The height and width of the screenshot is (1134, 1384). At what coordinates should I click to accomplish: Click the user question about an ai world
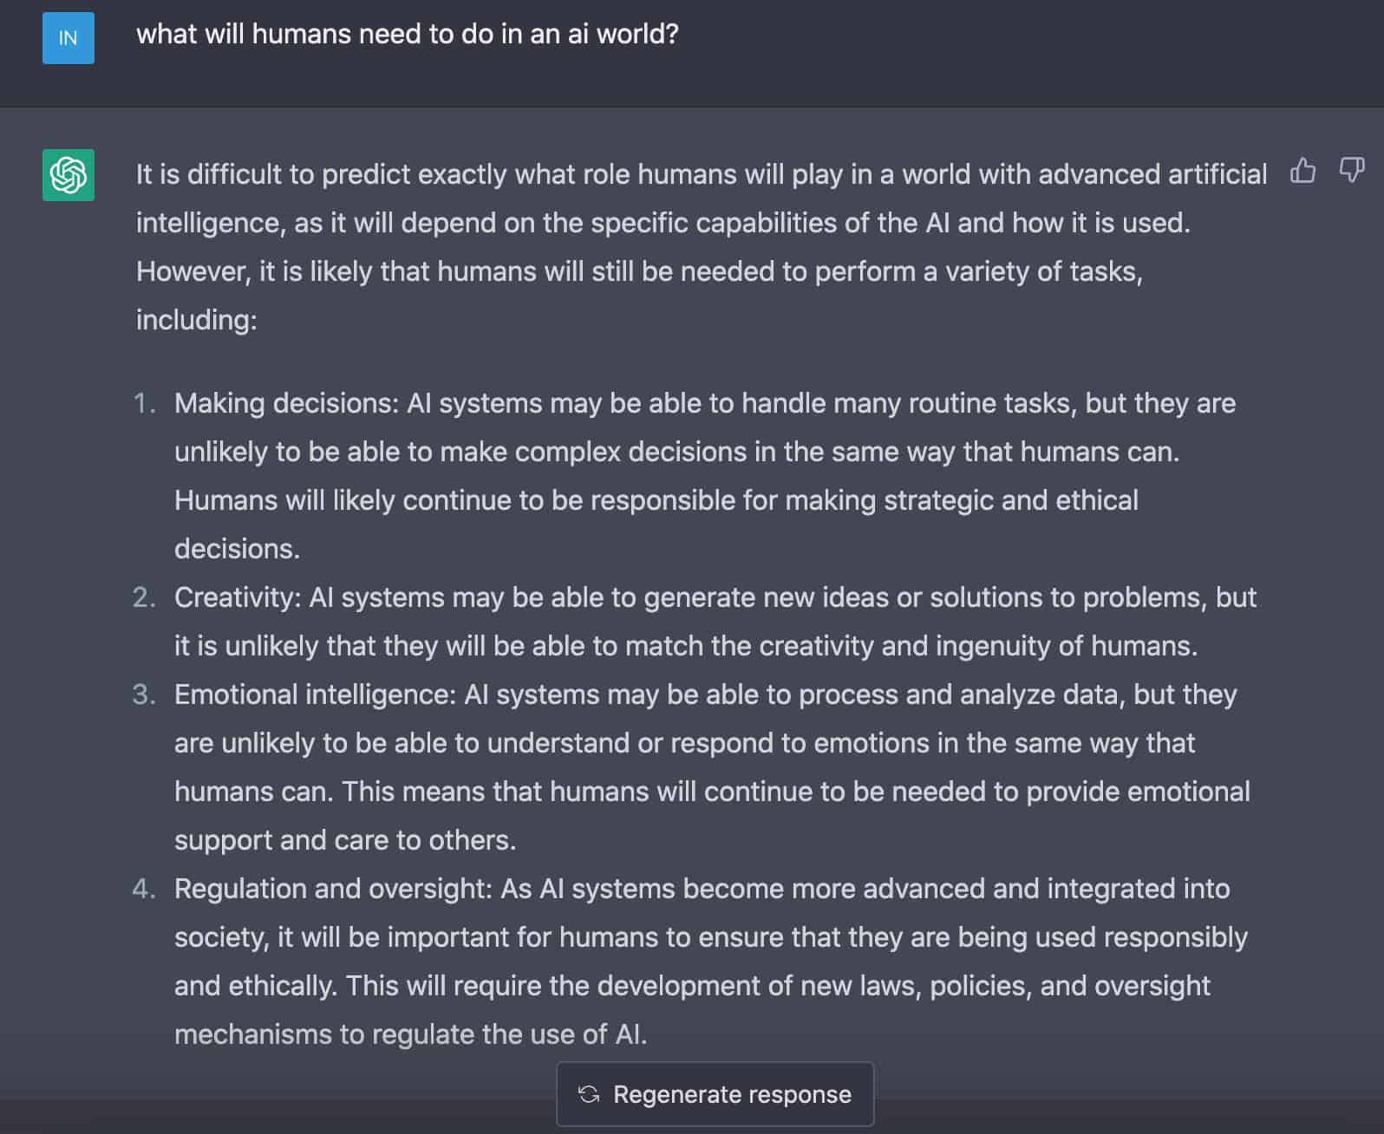(x=408, y=35)
